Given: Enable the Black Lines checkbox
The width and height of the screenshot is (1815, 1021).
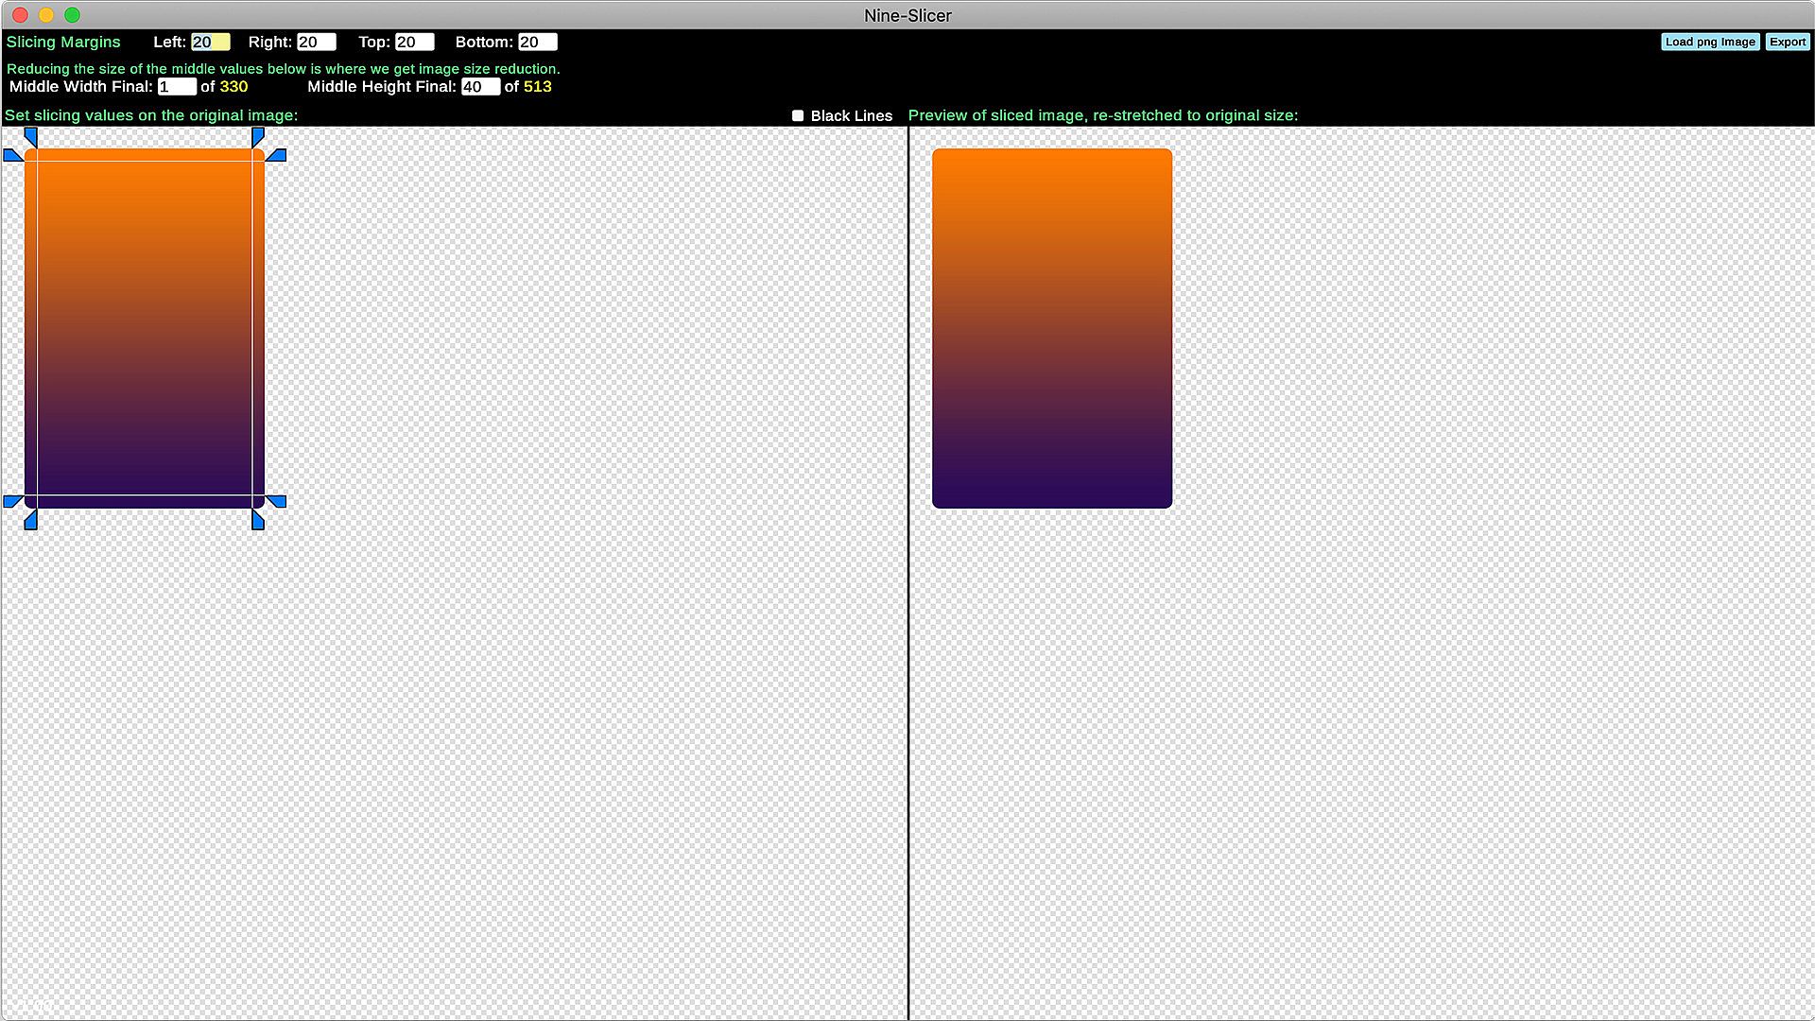Looking at the screenshot, I should (798, 115).
